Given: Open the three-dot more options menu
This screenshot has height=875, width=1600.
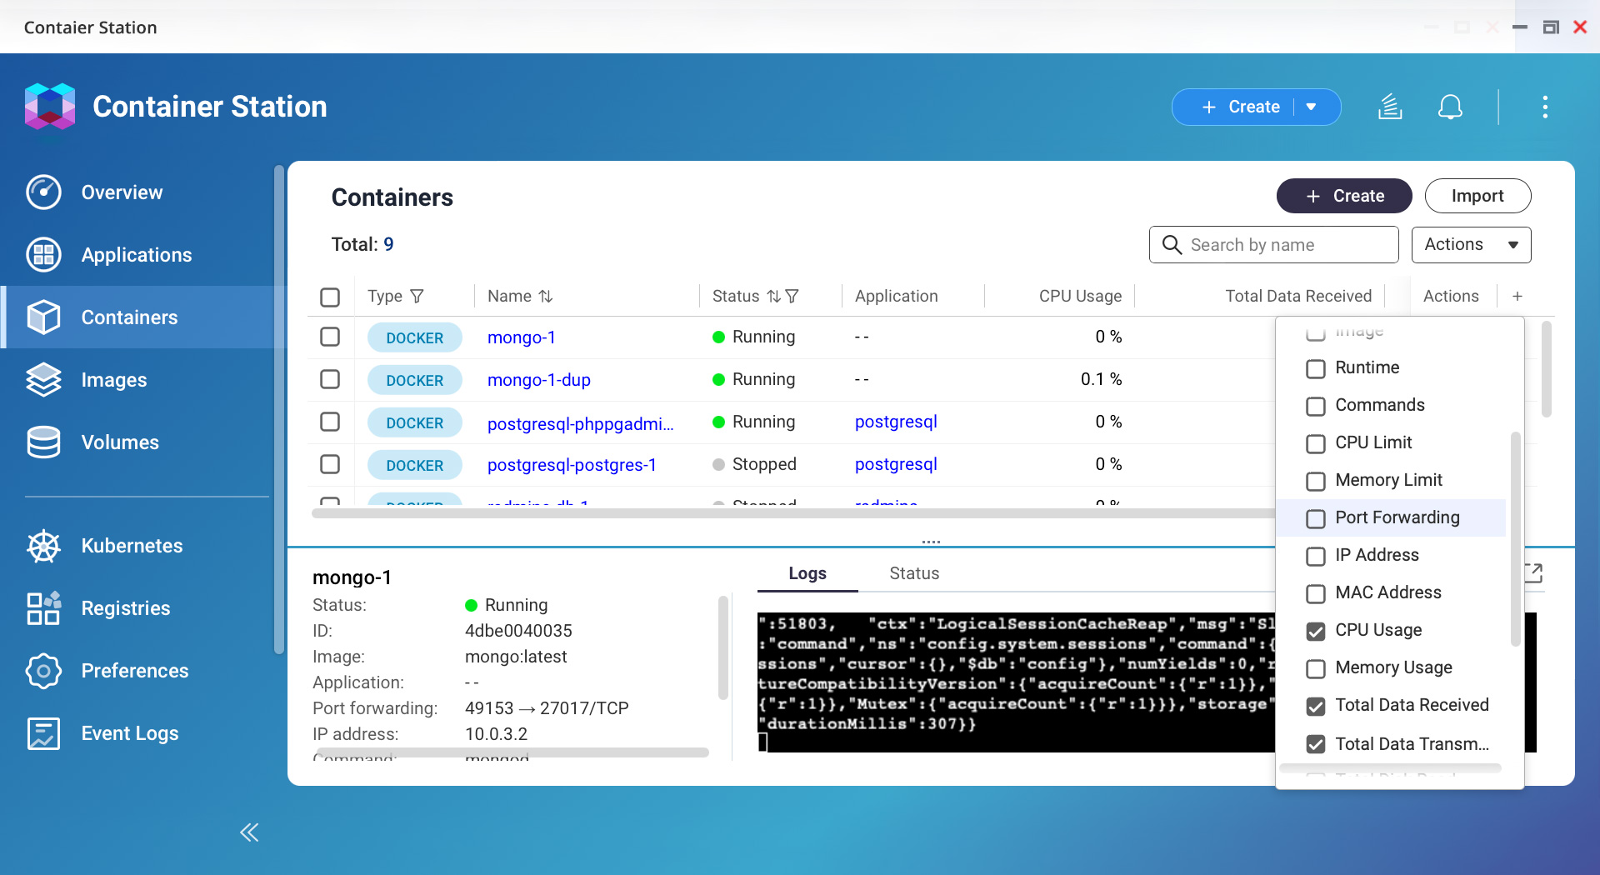Looking at the screenshot, I should pos(1544,107).
